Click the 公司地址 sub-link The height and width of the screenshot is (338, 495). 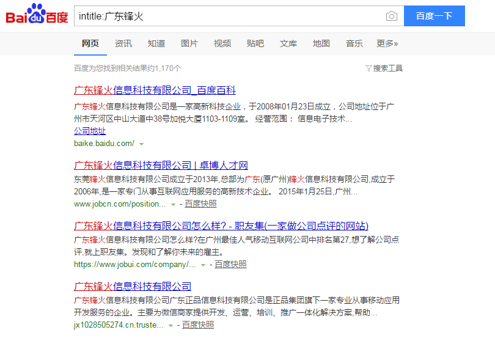coord(90,131)
